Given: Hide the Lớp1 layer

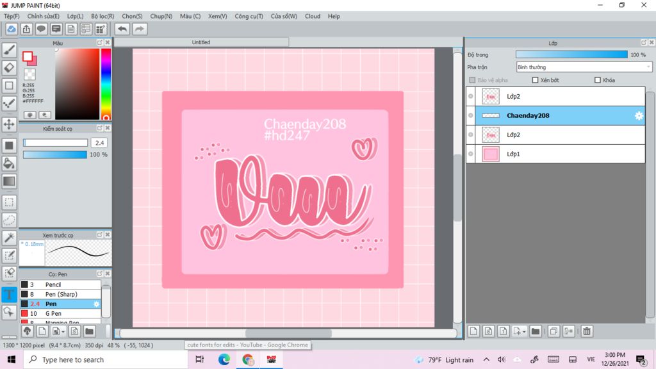Looking at the screenshot, I should [x=471, y=154].
